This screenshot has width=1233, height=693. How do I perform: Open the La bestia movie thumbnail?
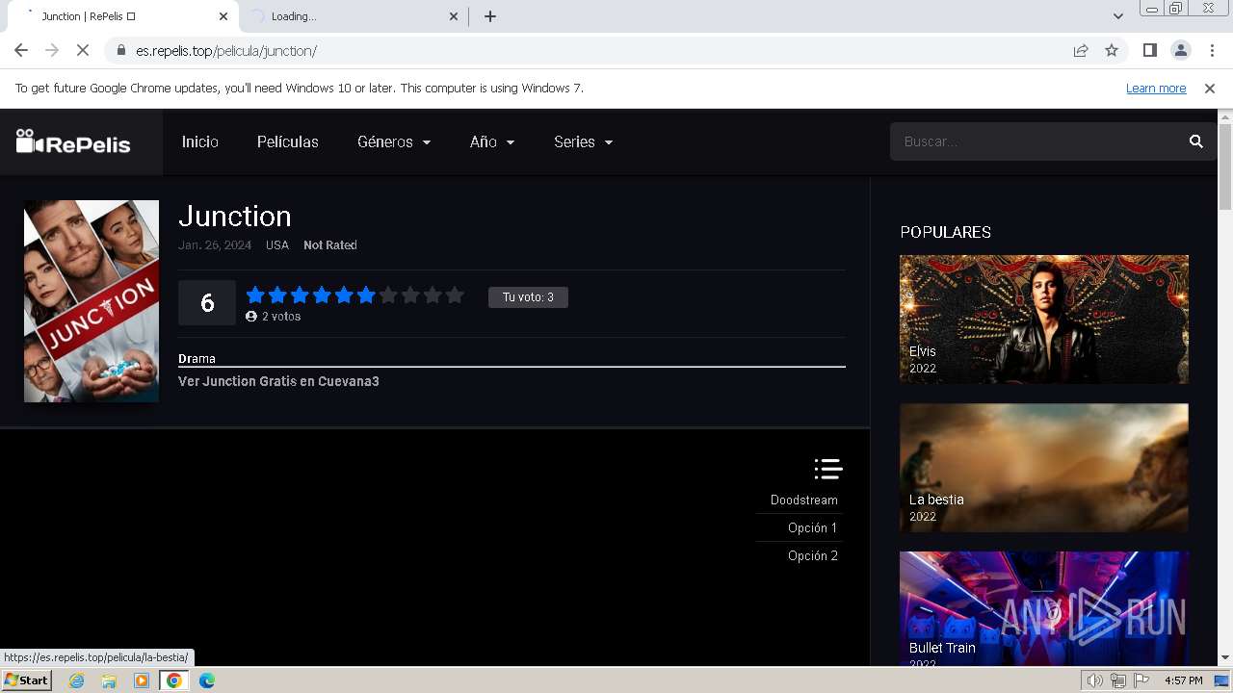(x=1044, y=467)
